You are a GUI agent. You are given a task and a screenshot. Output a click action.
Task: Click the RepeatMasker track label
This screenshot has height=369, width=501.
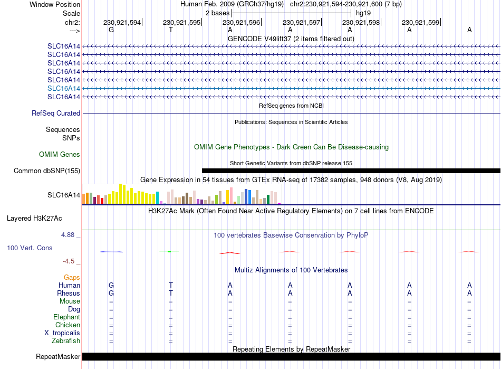tap(58, 356)
